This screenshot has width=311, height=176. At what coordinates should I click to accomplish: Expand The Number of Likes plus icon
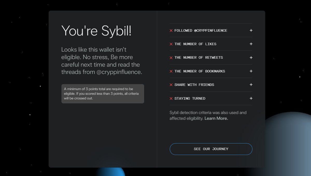click(x=251, y=44)
